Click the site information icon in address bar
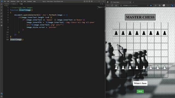 (121, 5)
